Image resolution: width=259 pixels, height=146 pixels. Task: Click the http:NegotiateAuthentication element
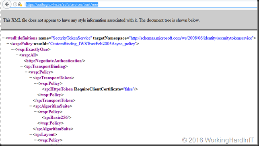click(x=54, y=61)
